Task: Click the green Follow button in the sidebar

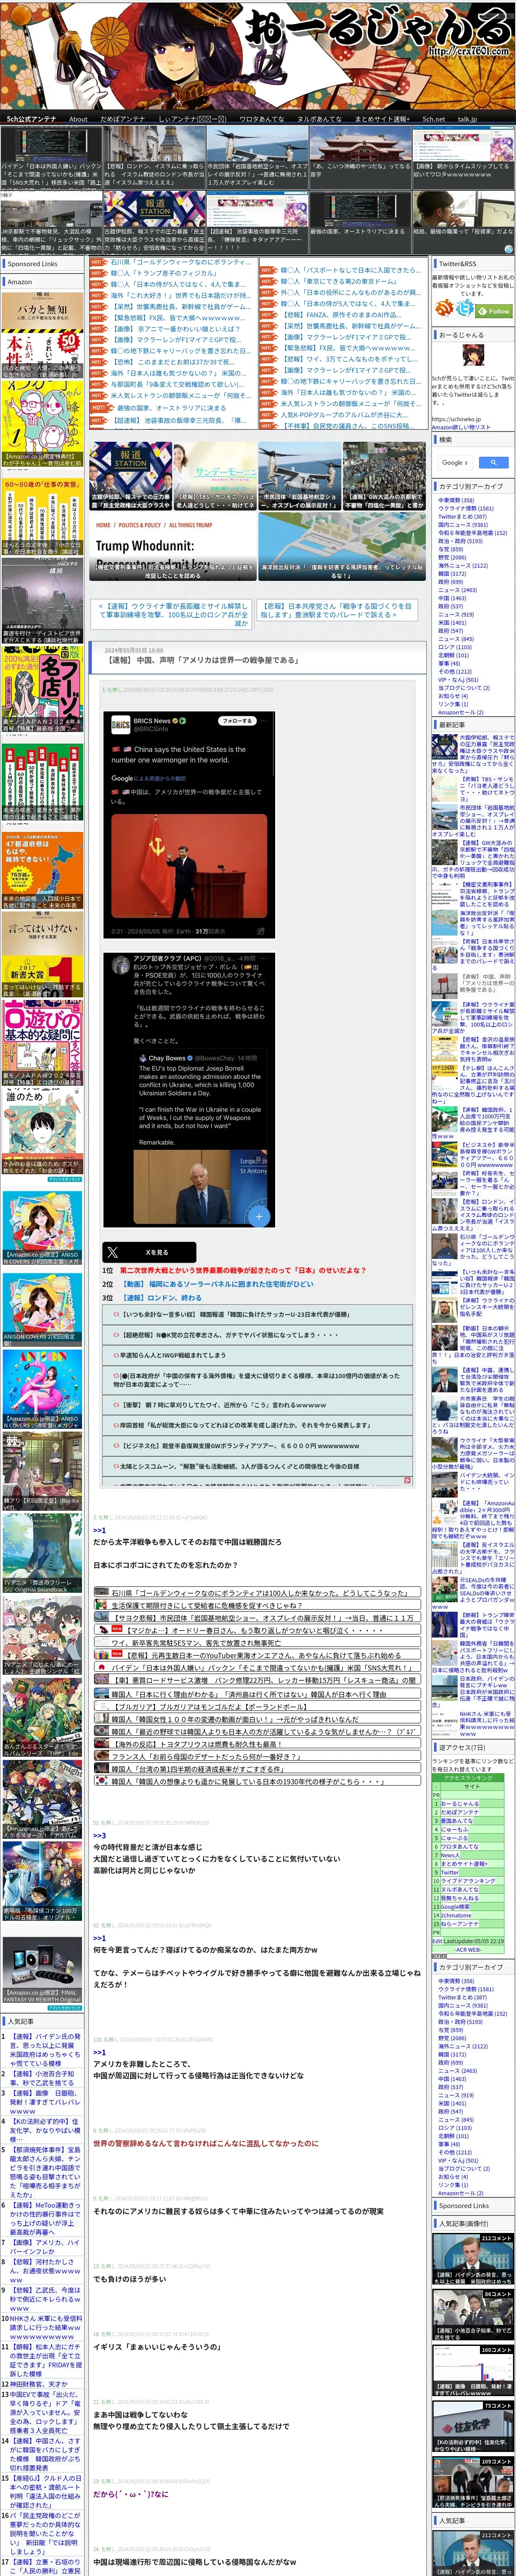Action: [x=495, y=311]
